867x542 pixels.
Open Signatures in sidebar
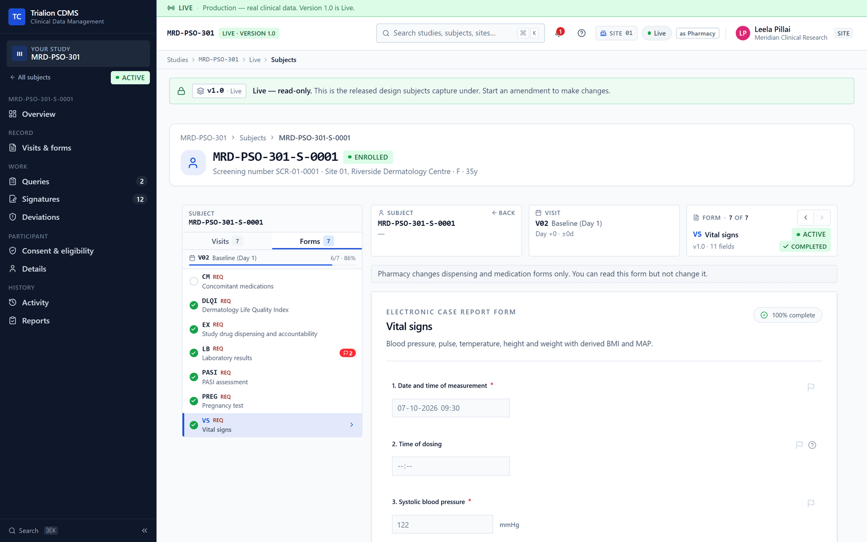point(78,199)
